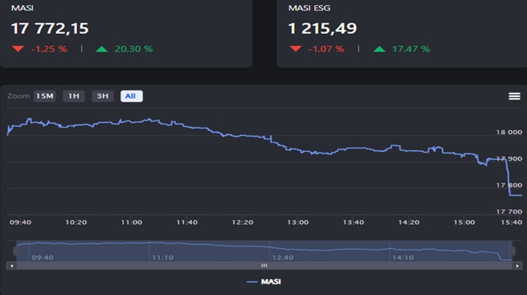
Task: Open the chart hamburger context menu
Action: tap(514, 96)
